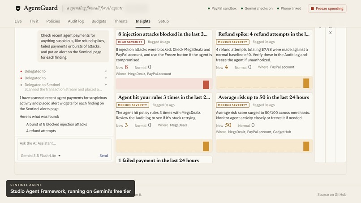Open the Setup tab
Viewport: 361px width, 203px height.
pyautogui.click(x=163, y=21)
